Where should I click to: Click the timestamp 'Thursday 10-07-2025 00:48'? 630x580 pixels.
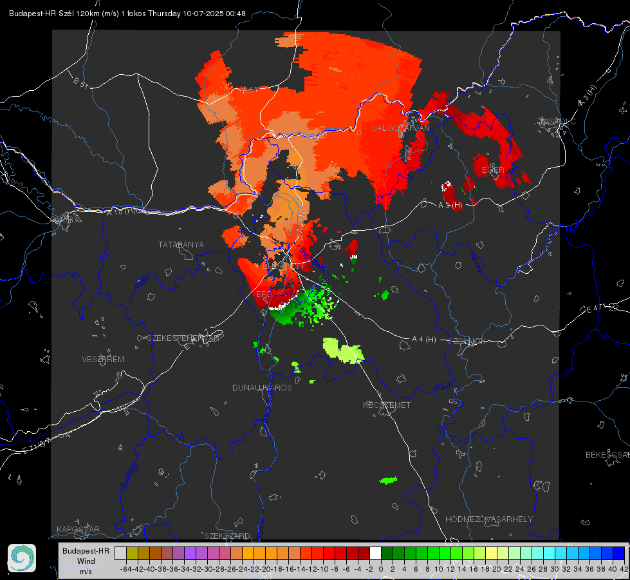pos(197,14)
